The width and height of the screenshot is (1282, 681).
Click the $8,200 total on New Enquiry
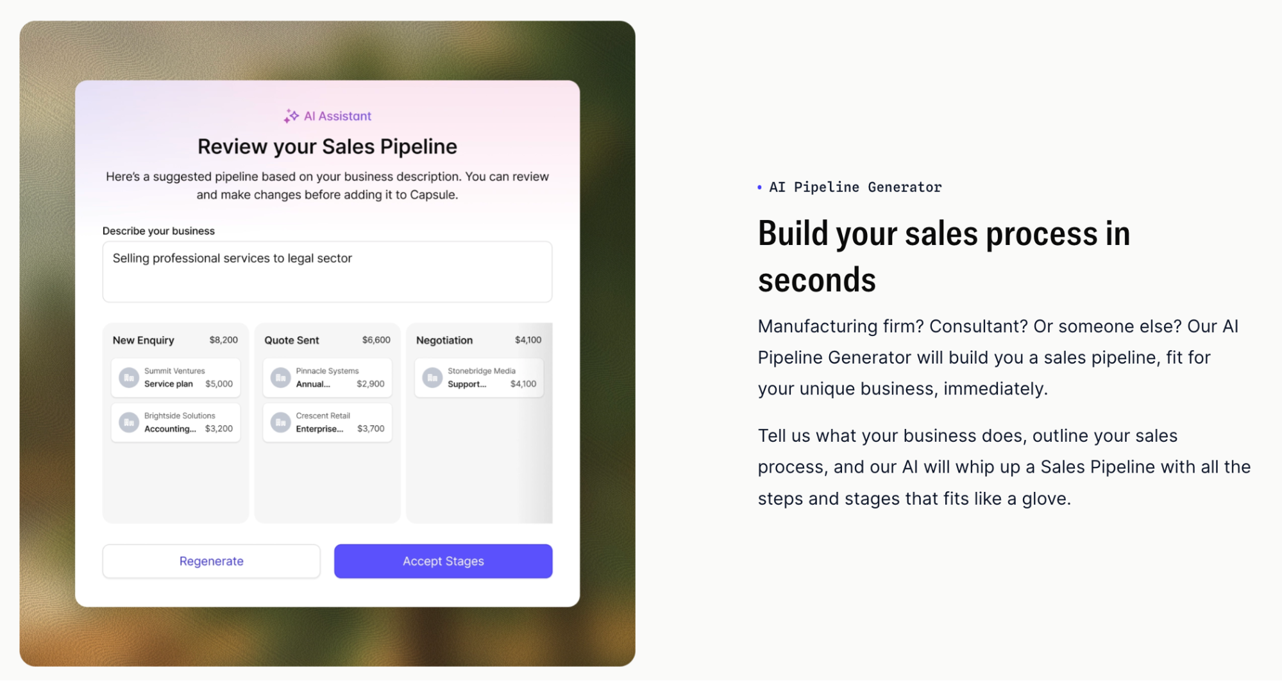point(224,340)
